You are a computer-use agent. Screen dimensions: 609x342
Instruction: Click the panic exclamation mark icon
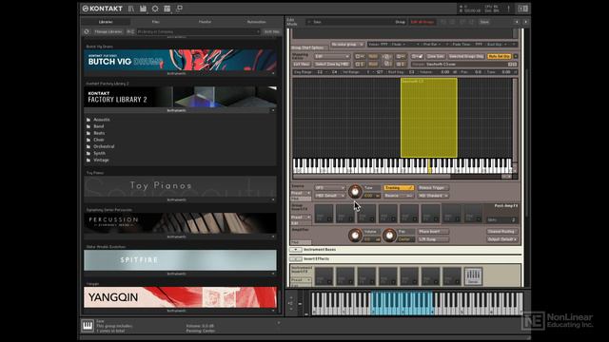click(x=508, y=9)
